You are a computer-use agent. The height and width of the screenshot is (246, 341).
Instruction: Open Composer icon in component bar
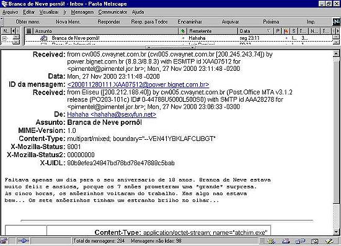(x=329, y=241)
